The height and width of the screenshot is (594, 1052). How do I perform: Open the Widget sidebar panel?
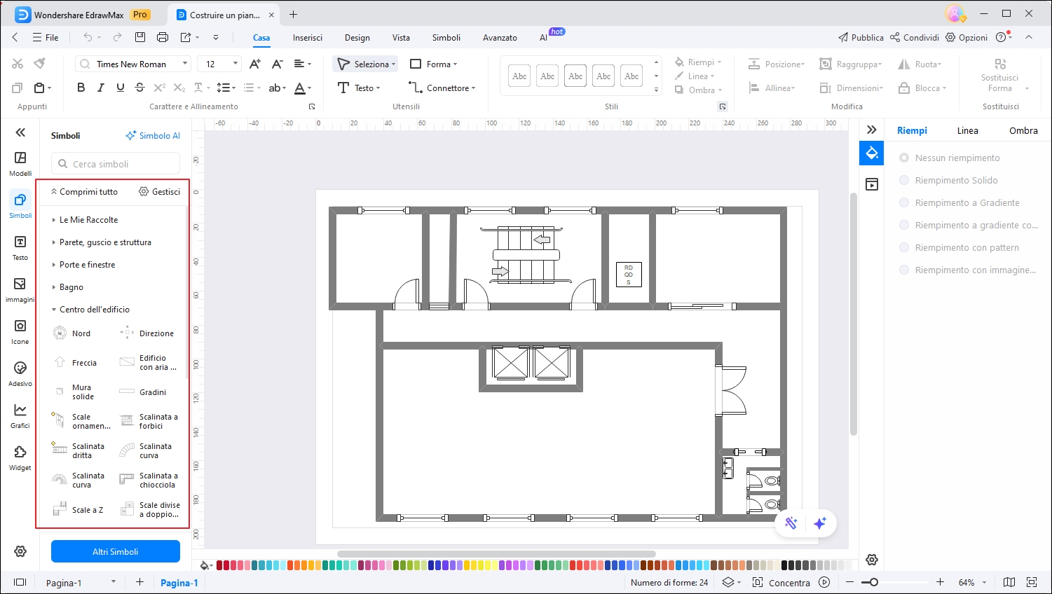(20, 457)
